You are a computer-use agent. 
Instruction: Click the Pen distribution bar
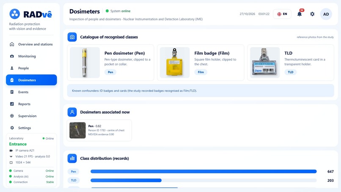[203, 172]
